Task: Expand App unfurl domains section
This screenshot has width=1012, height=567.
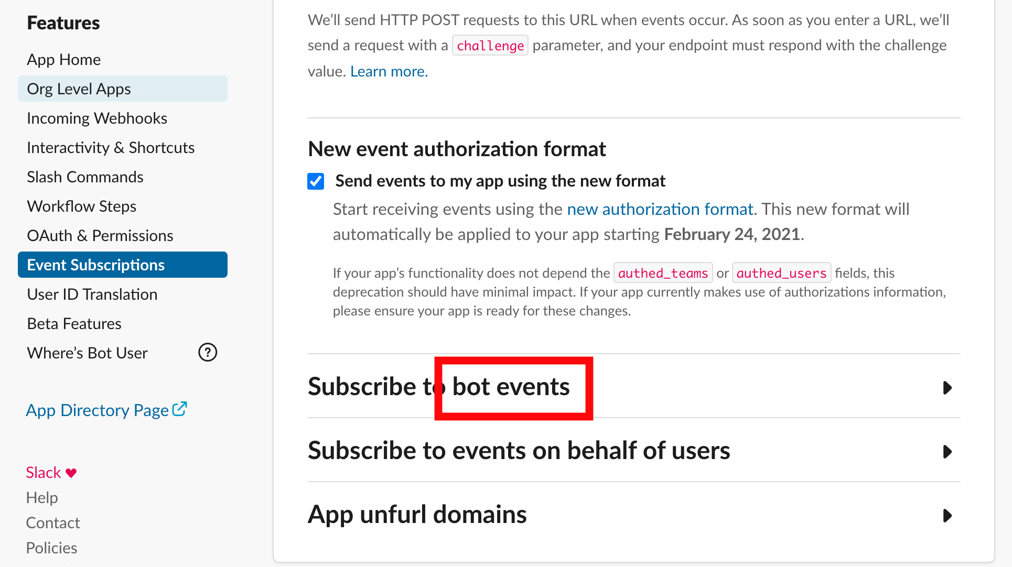Action: click(x=947, y=516)
